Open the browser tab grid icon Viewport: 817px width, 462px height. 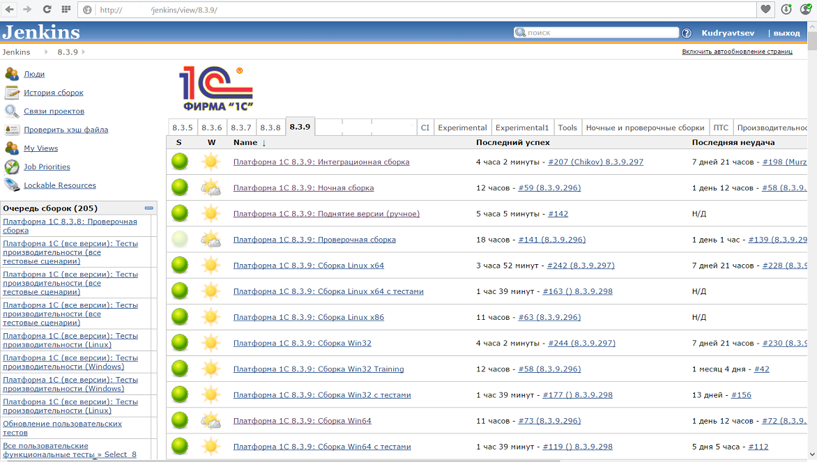pyautogui.click(x=66, y=9)
